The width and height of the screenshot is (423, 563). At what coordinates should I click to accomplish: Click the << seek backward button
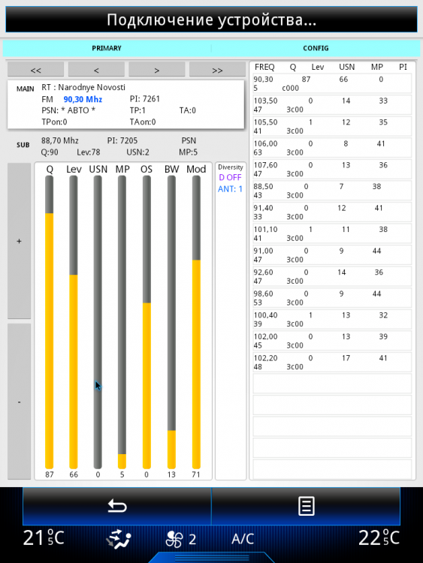pyautogui.click(x=35, y=70)
